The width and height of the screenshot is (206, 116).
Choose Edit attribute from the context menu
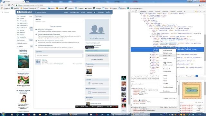pos(167,53)
